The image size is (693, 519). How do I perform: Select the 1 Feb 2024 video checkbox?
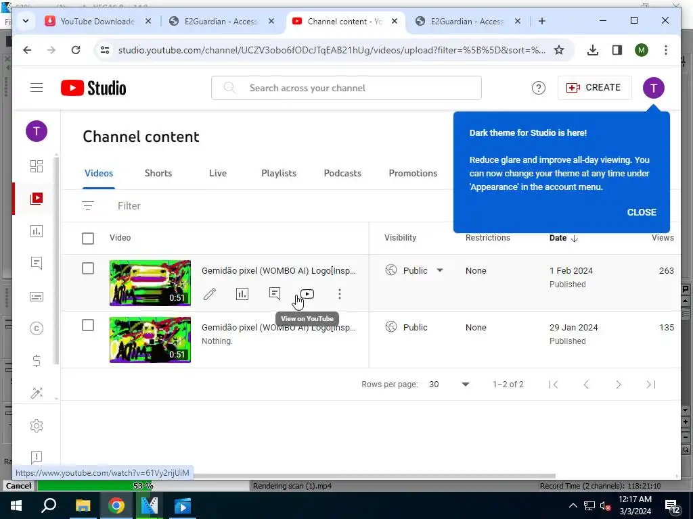pyautogui.click(x=88, y=268)
